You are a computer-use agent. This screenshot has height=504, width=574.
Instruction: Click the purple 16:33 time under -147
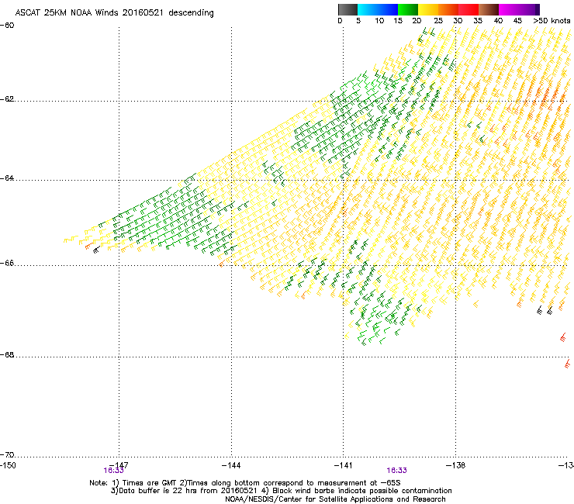113,471
